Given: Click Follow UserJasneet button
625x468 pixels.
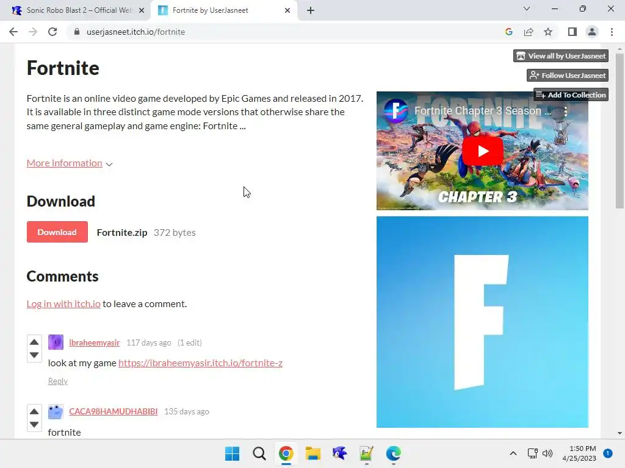Looking at the screenshot, I should (x=568, y=75).
